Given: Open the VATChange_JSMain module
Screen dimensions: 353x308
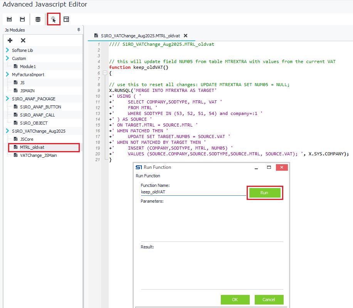Looking at the screenshot, I should pos(38,155).
